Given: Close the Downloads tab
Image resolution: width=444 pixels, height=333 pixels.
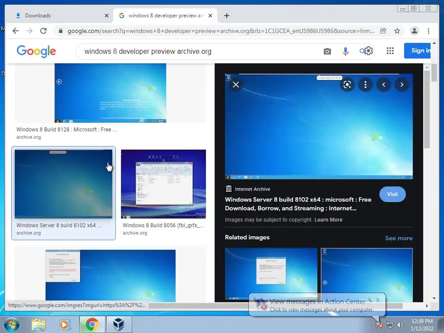Looking at the screenshot, I should [x=107, y=16].
